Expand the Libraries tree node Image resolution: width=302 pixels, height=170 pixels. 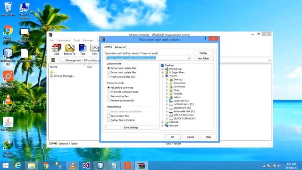(x=162, y=122)
